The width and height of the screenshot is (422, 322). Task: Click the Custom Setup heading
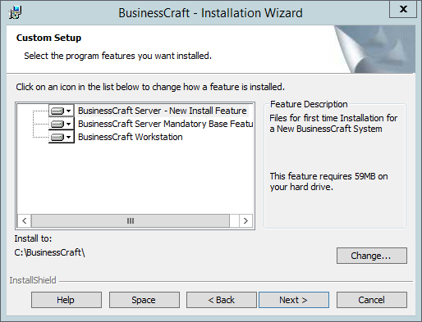click(48, 38)
